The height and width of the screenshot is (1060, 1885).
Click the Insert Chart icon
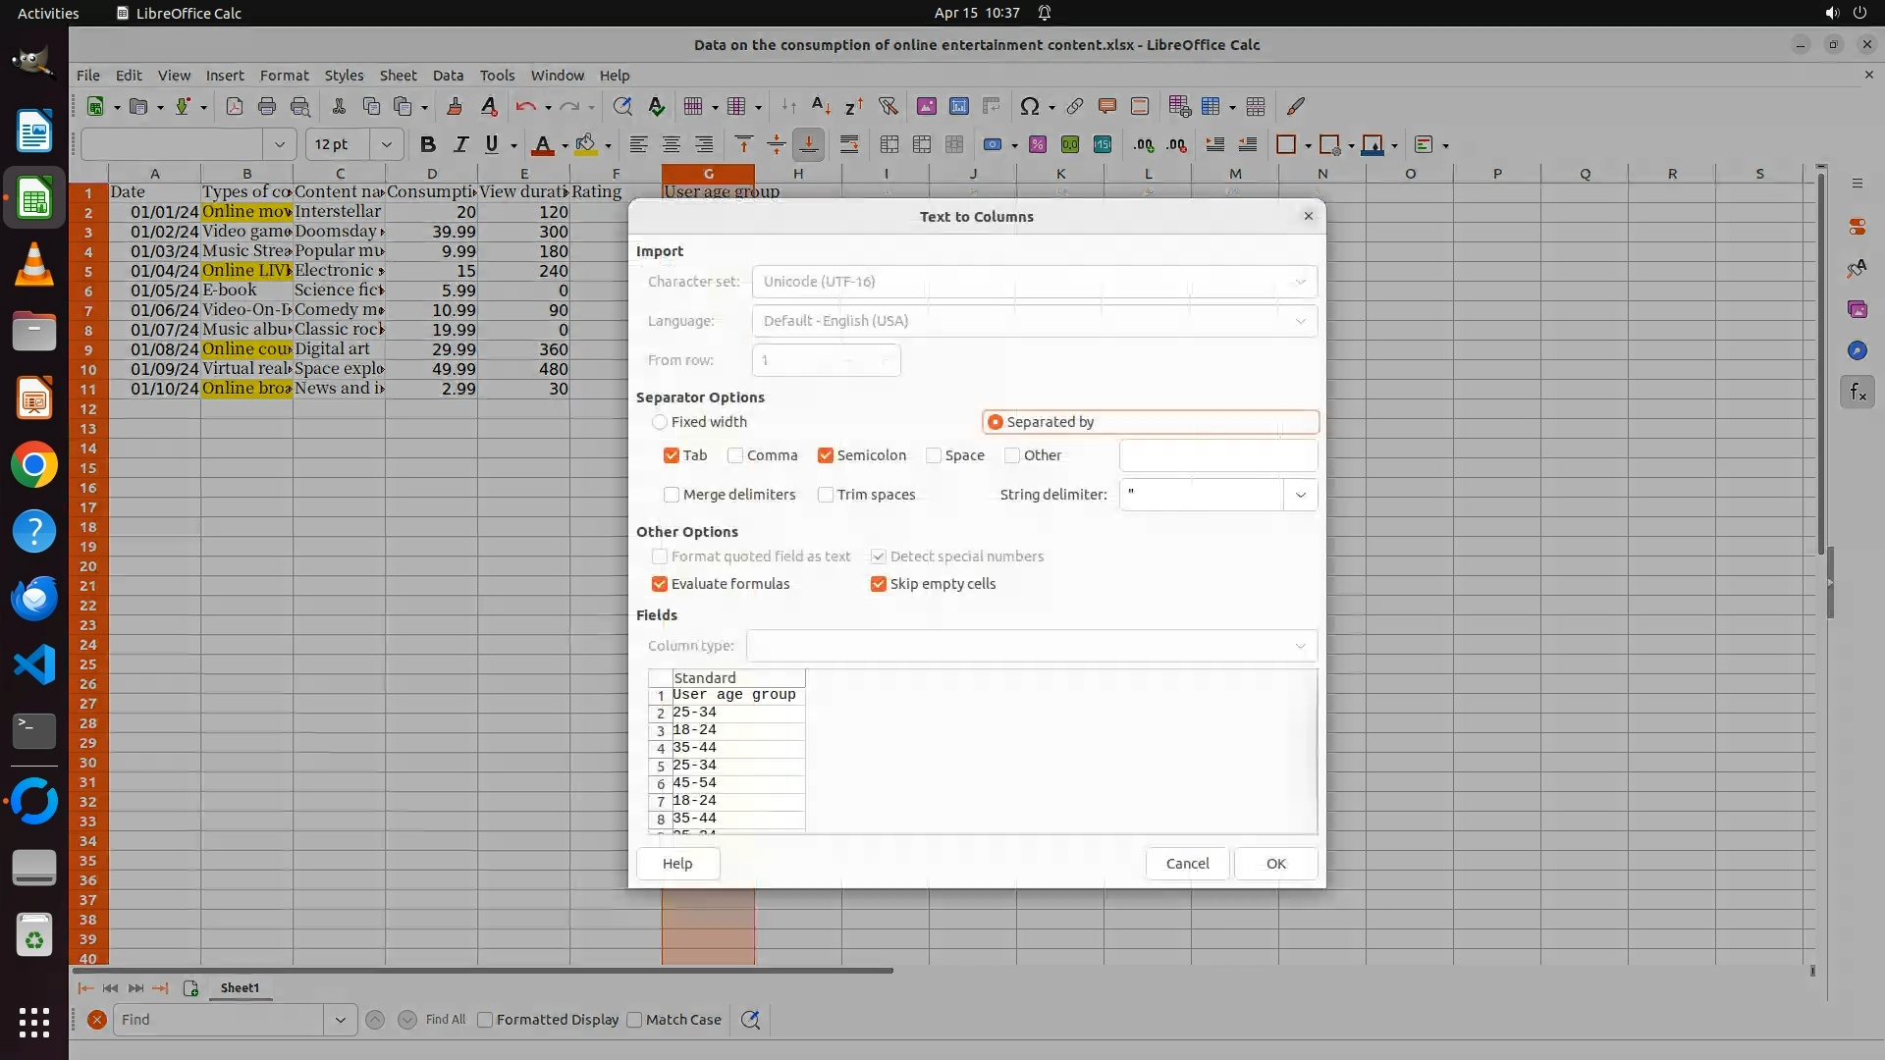click(958, 107)
